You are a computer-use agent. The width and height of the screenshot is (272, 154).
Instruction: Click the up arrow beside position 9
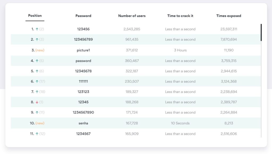tap(37, 113)
